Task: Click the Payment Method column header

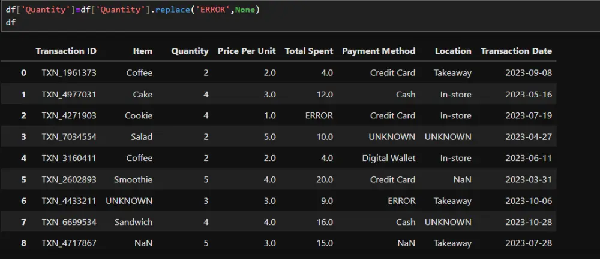Action: (x=379, y=51)
